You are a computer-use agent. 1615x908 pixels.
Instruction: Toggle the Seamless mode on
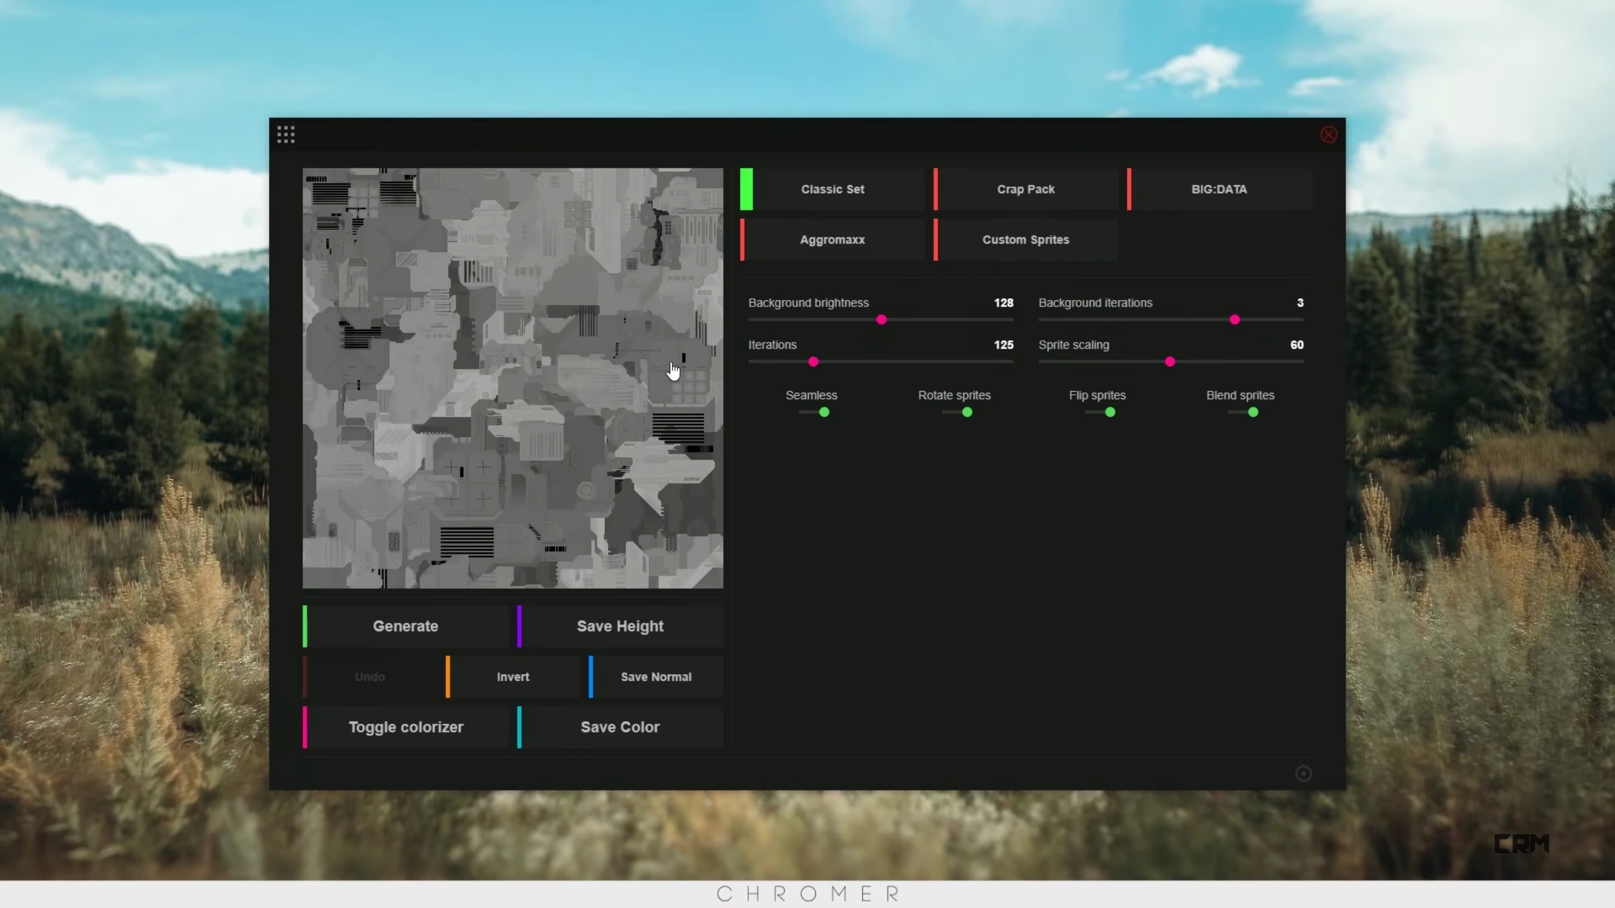click(x=823, y=411)
